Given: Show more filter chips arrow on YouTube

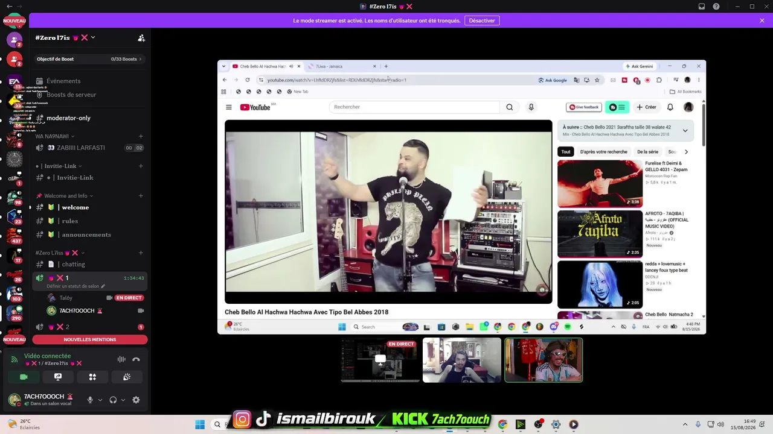Looking at the screenshot, I should click(x=686, y=152).
